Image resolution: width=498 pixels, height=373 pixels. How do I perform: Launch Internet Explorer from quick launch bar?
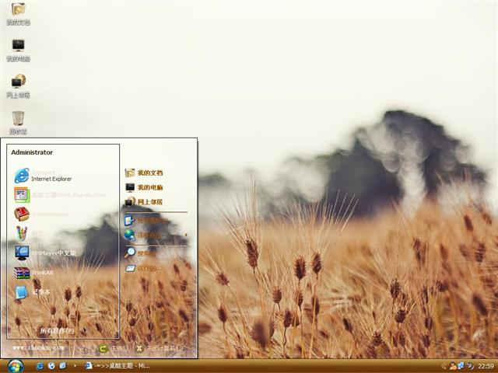coord(40,366)
